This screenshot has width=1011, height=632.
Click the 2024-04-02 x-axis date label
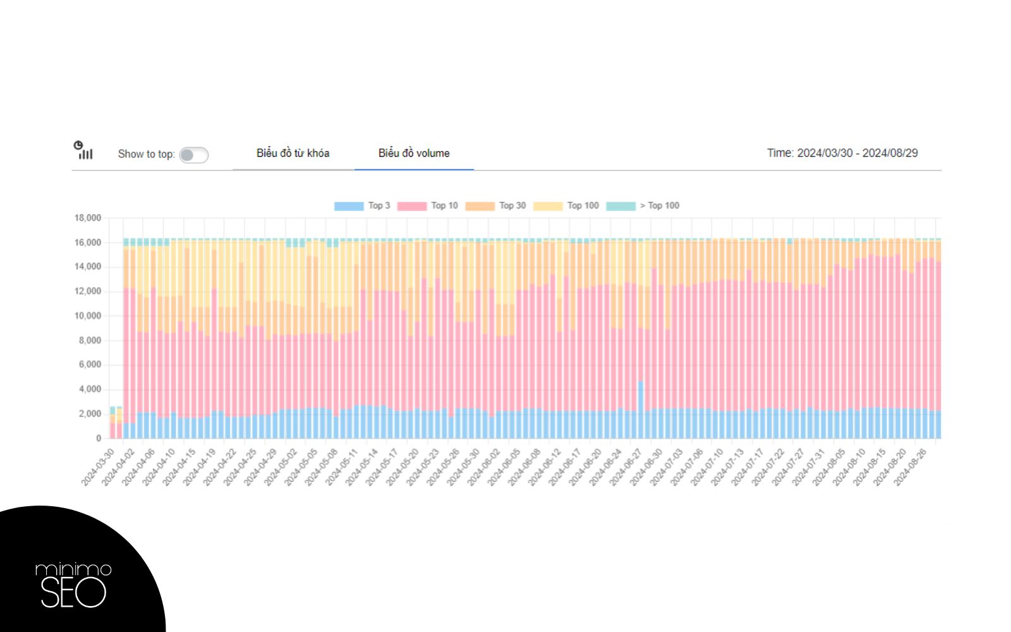pyautogui.click(x=118, y=468)
